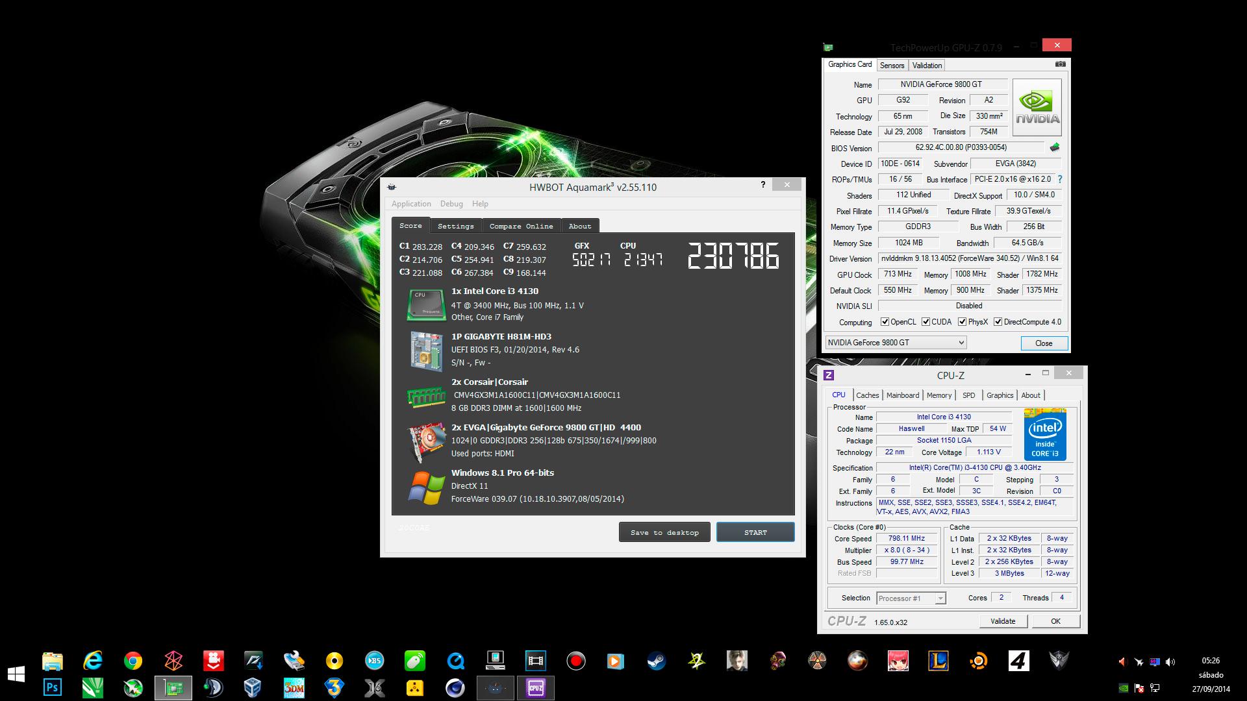Launch Steam from the taskbar
The width and height of the screenshot is (1247, 701).
coord(656,661)
